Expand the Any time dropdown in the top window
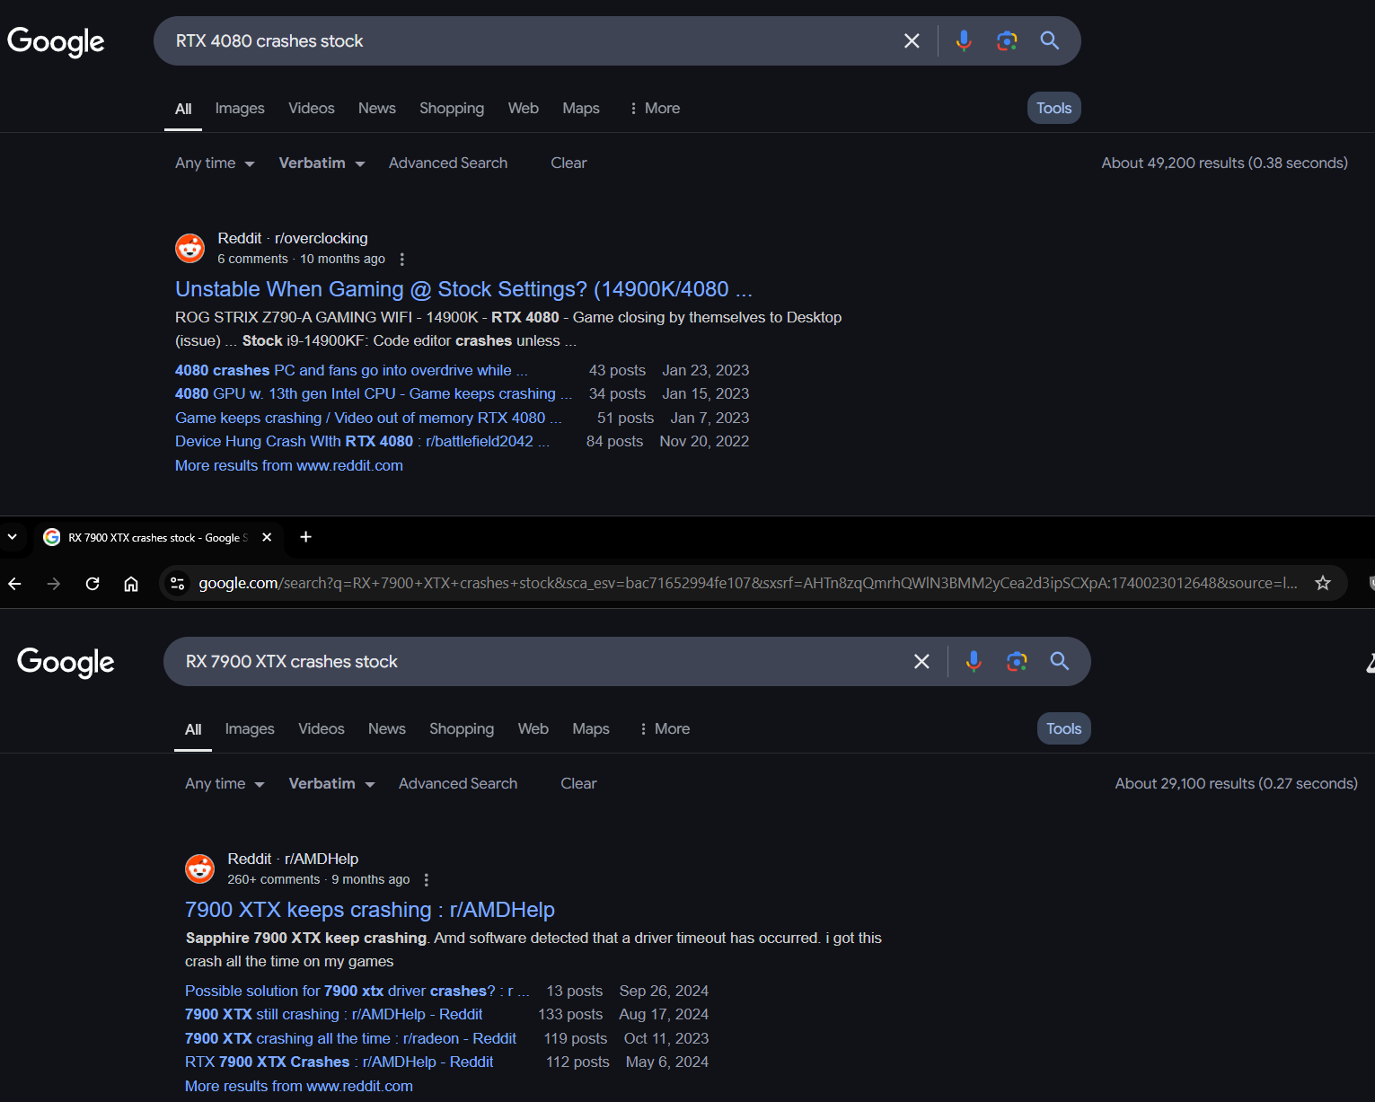The width and height of the screenshot is (1375, 1102). pyautogui.click(x=215, y=163)
